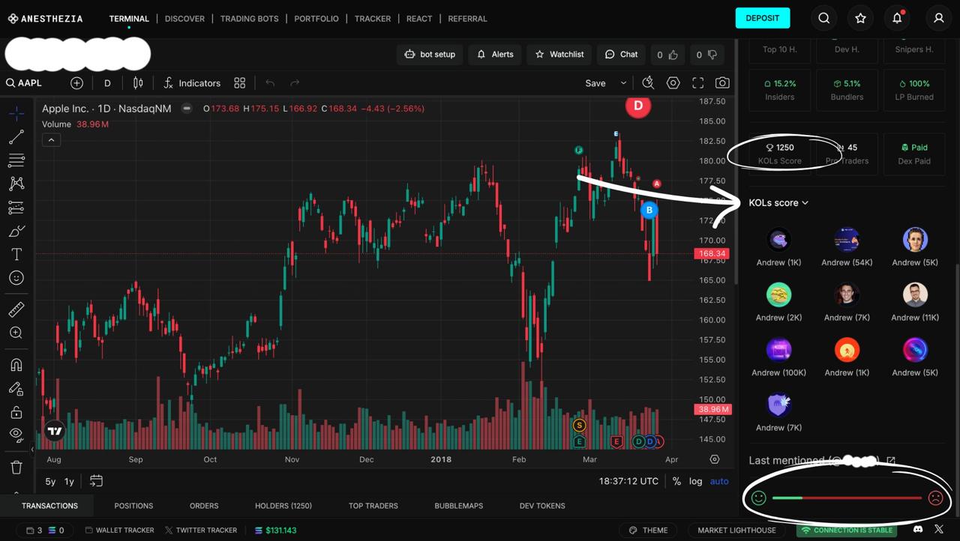Screen dimensions: 960x541
Task: Click the AAPL symbol search field
Action: coord(30,83)
